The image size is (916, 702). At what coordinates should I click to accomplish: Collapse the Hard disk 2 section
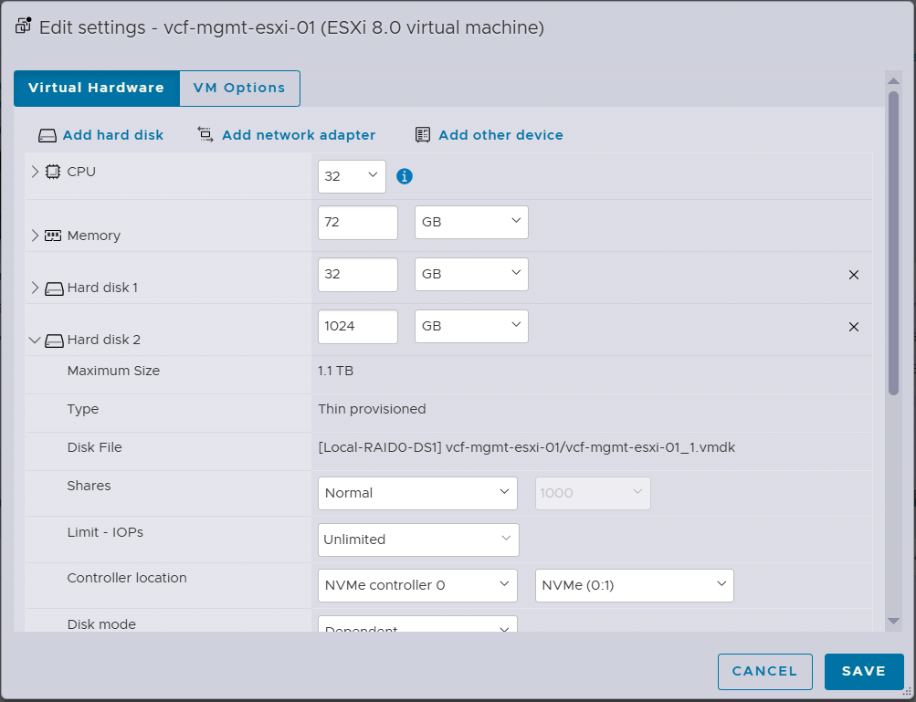click(x=35, y=340)
